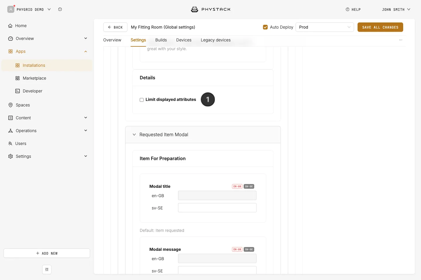421x280 pixels.
Task: Select EN-GB tag for Modal message
Action: coord(237,249)
